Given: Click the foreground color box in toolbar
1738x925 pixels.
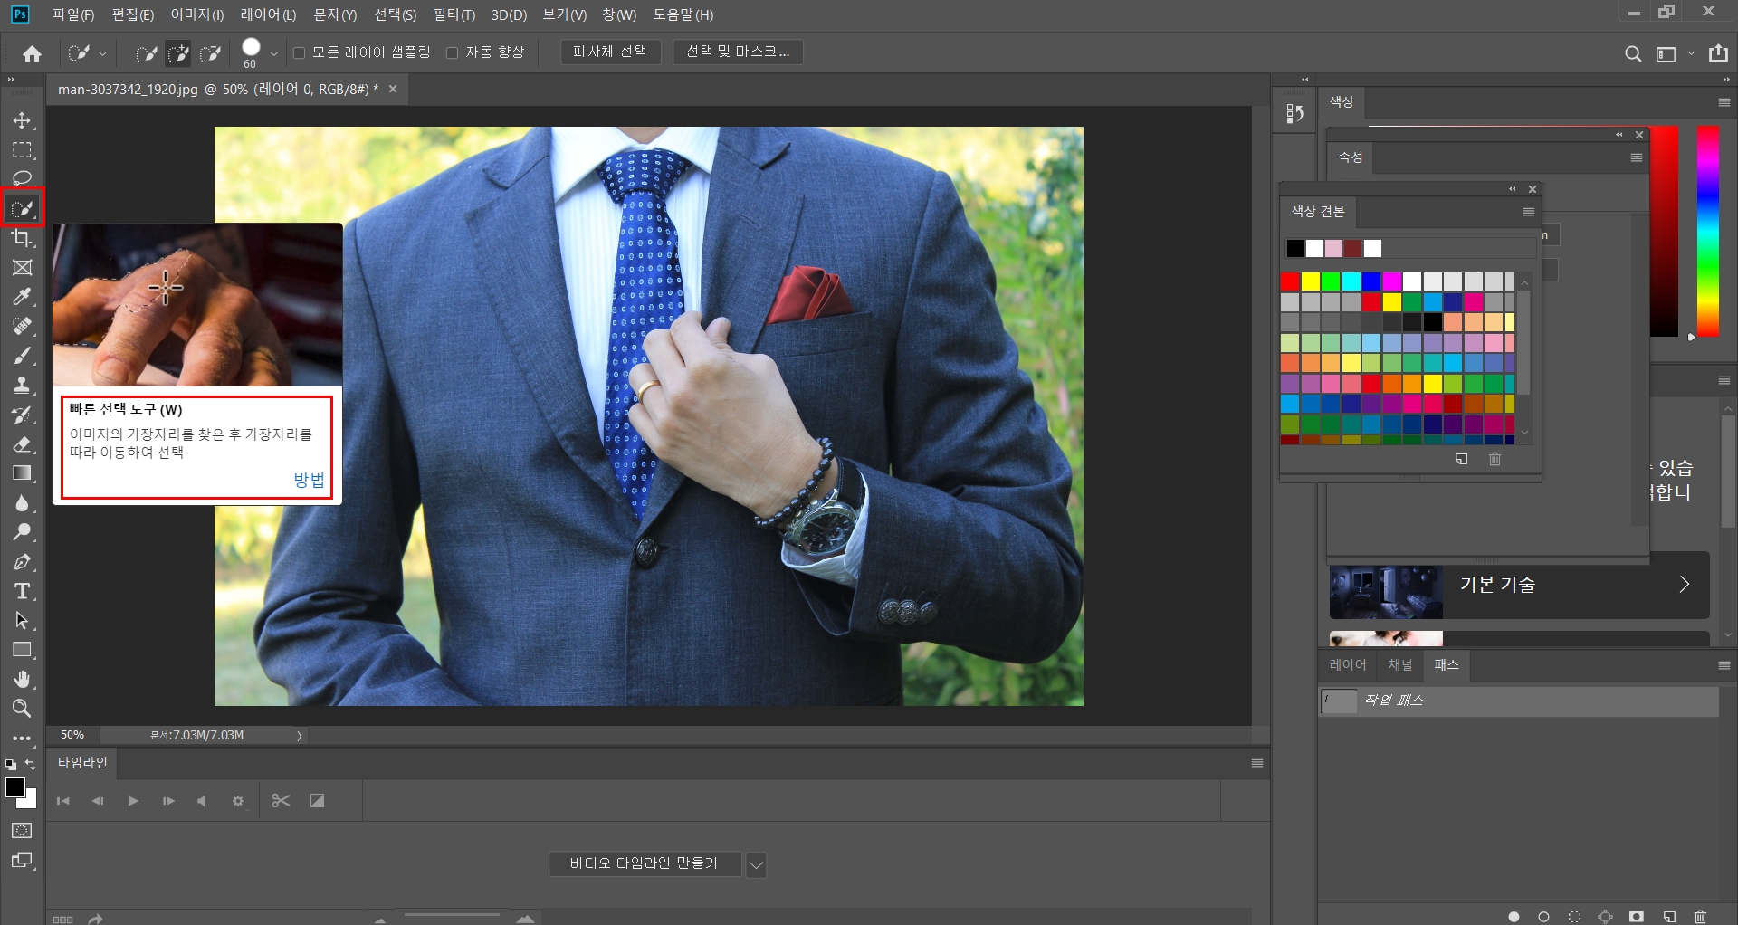Looking at the screenshot, I should (x=15, y=787).
